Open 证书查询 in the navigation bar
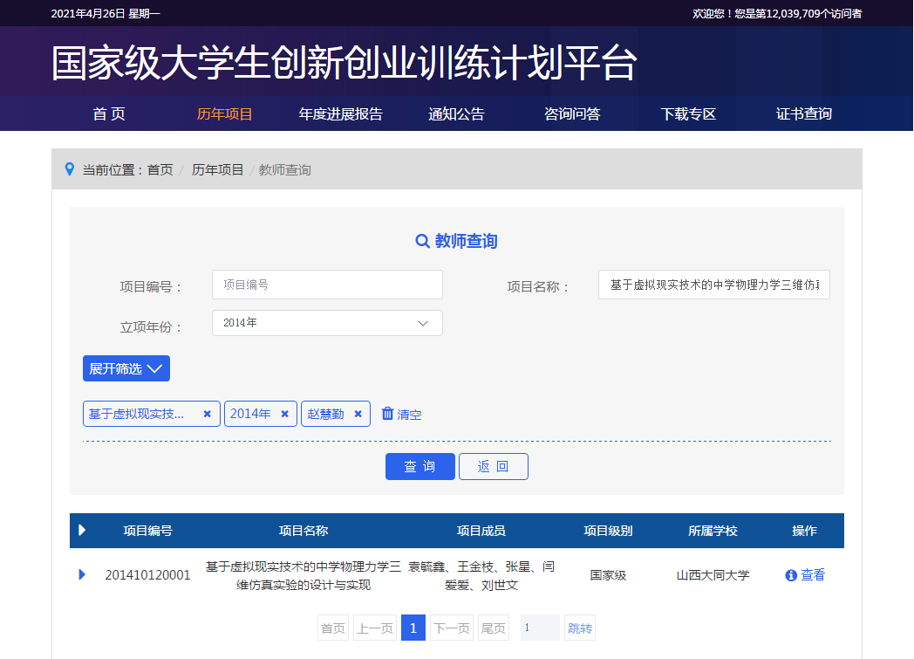 (x=803, y=114)
